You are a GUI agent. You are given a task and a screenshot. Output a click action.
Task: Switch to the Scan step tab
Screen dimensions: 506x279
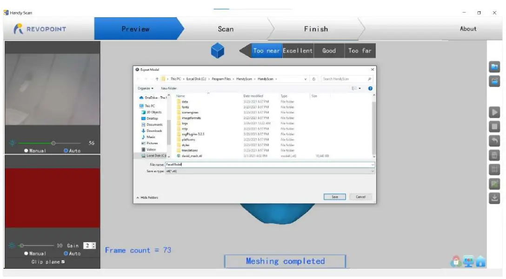226,29
